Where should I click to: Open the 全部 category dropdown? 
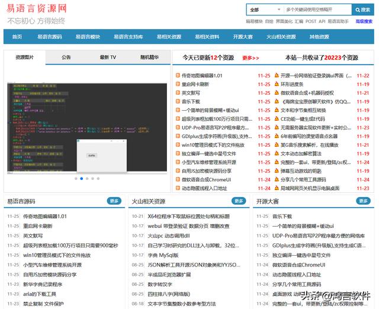point(265,9)
